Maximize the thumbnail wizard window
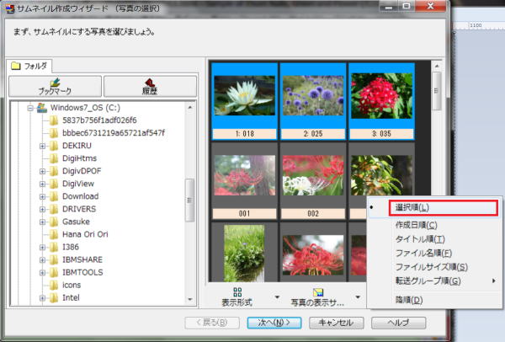This screenshot has height=342, width=505. point(407,6)
